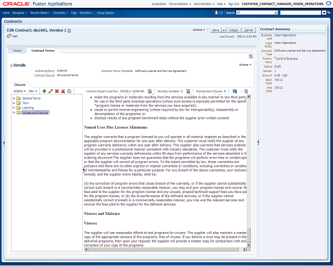Open the Clauses View menu
This screenshot has height=267, width=333.
[x=33, y=91]
